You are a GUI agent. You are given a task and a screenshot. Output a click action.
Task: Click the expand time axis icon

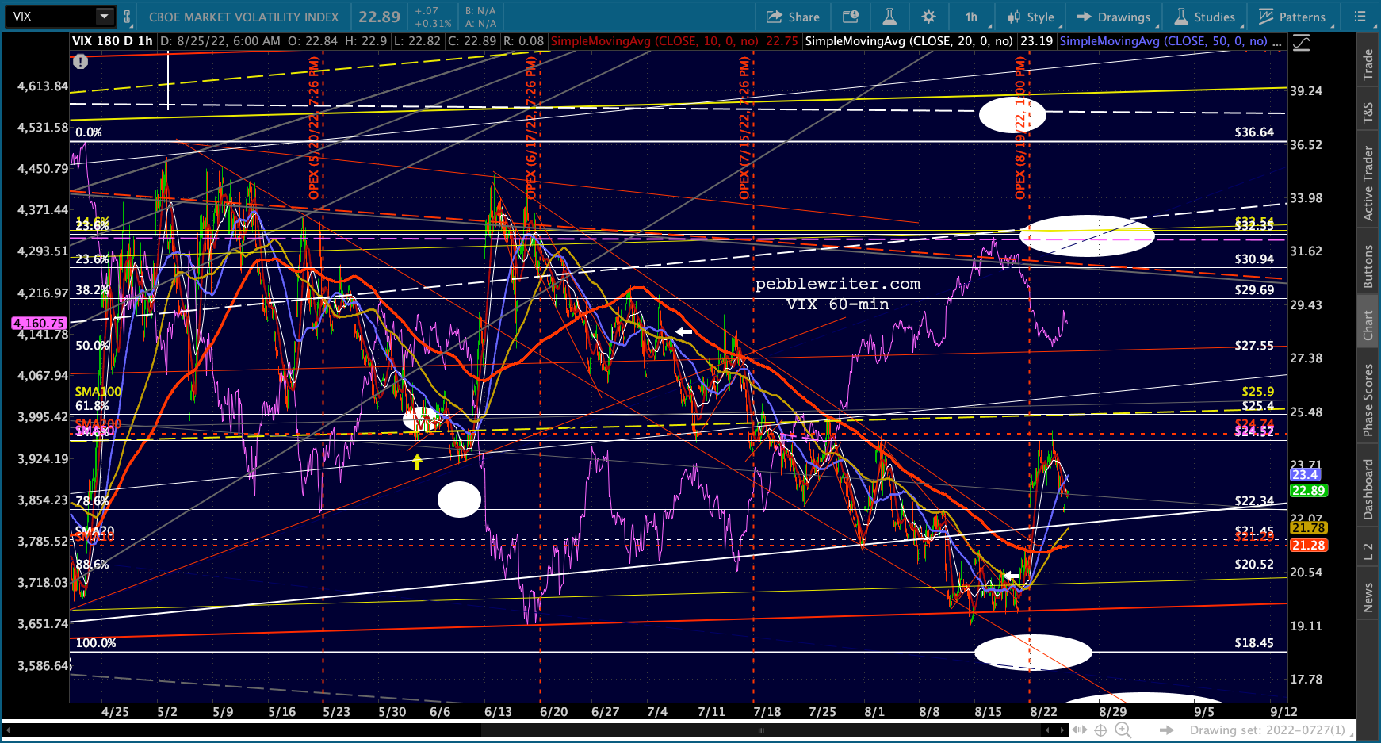(1081, 730)
